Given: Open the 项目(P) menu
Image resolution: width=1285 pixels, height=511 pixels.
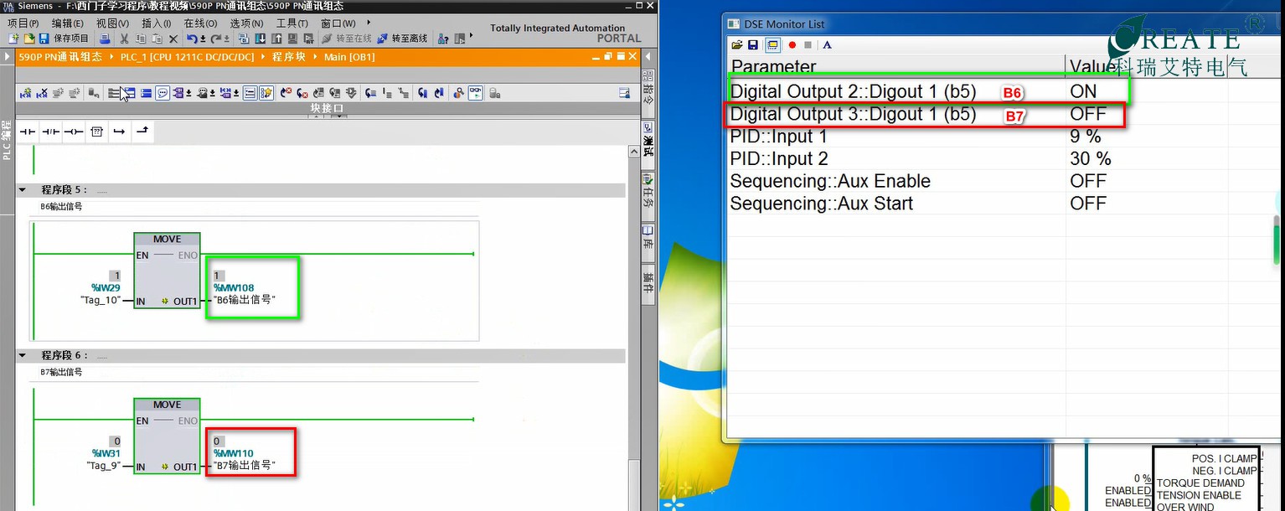Looking at the screenshot, I should 23,23.
